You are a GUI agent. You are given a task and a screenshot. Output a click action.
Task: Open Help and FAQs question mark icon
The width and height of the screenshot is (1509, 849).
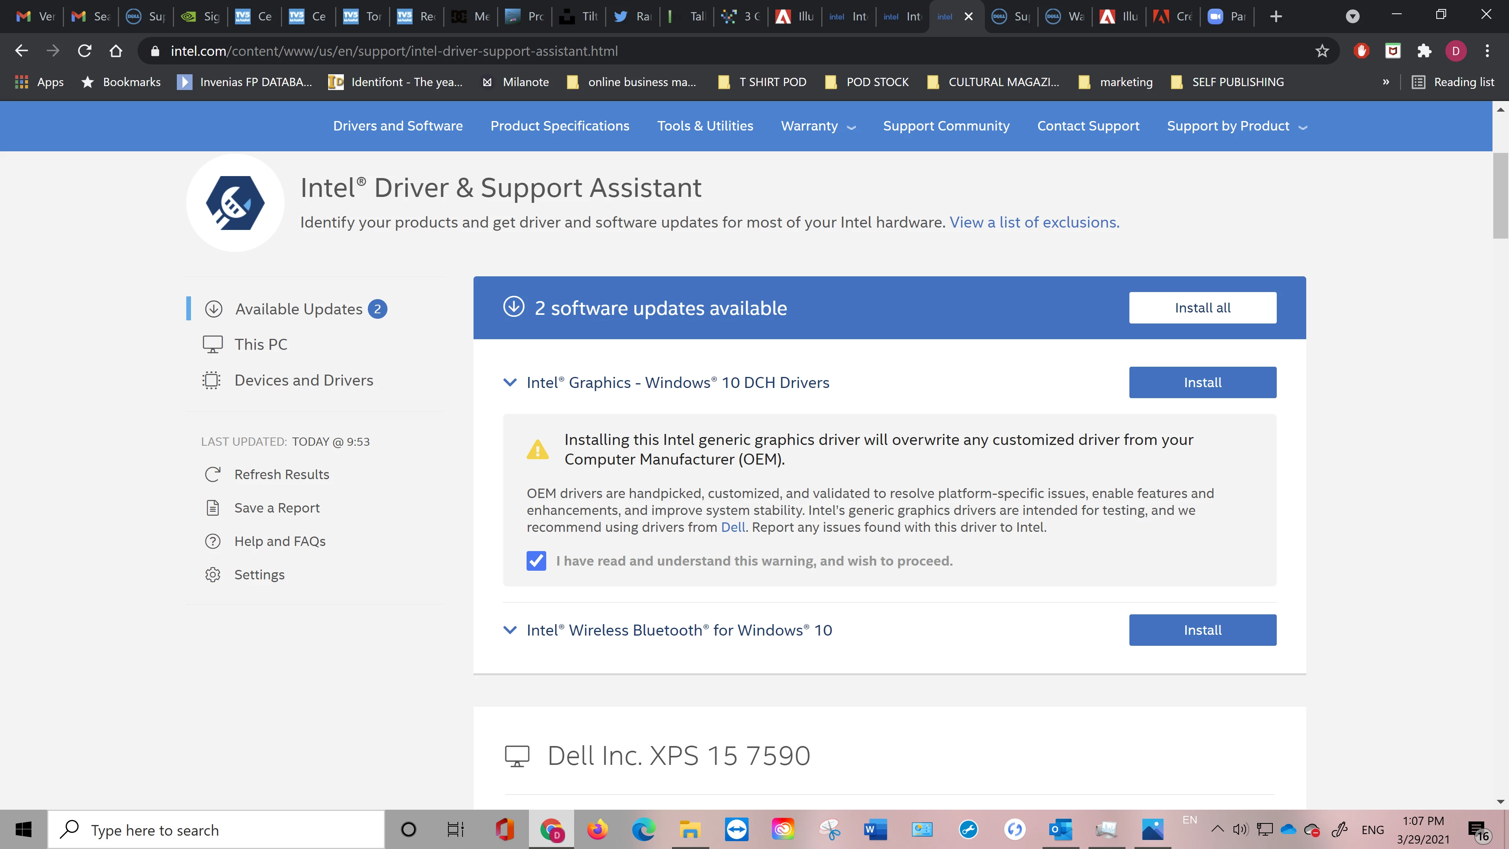click(213, 541)
